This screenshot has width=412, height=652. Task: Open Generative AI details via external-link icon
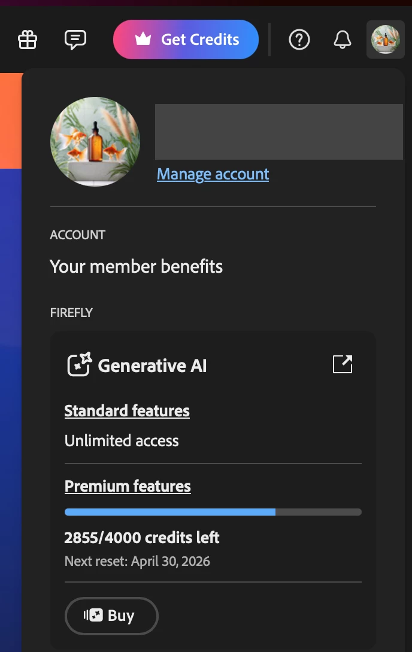[343, 364]
